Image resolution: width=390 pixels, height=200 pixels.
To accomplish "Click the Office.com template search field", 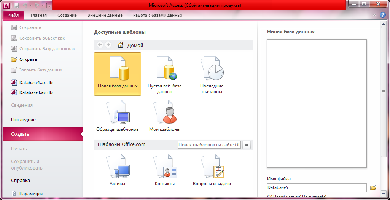I will (x=209, y=145).
